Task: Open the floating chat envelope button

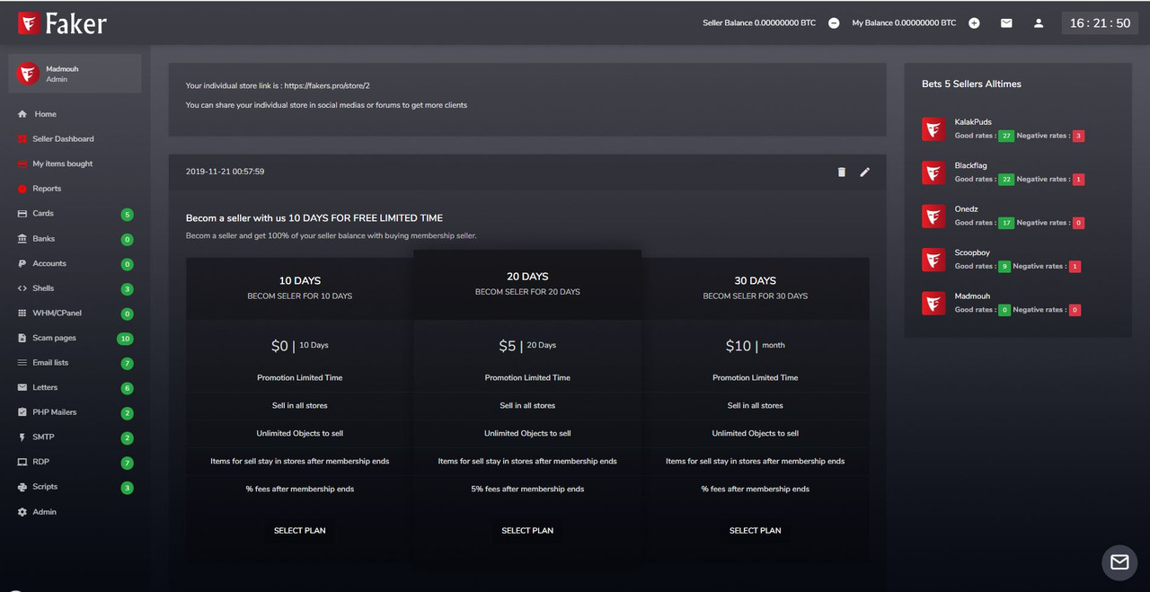Action: point(1119,562)
